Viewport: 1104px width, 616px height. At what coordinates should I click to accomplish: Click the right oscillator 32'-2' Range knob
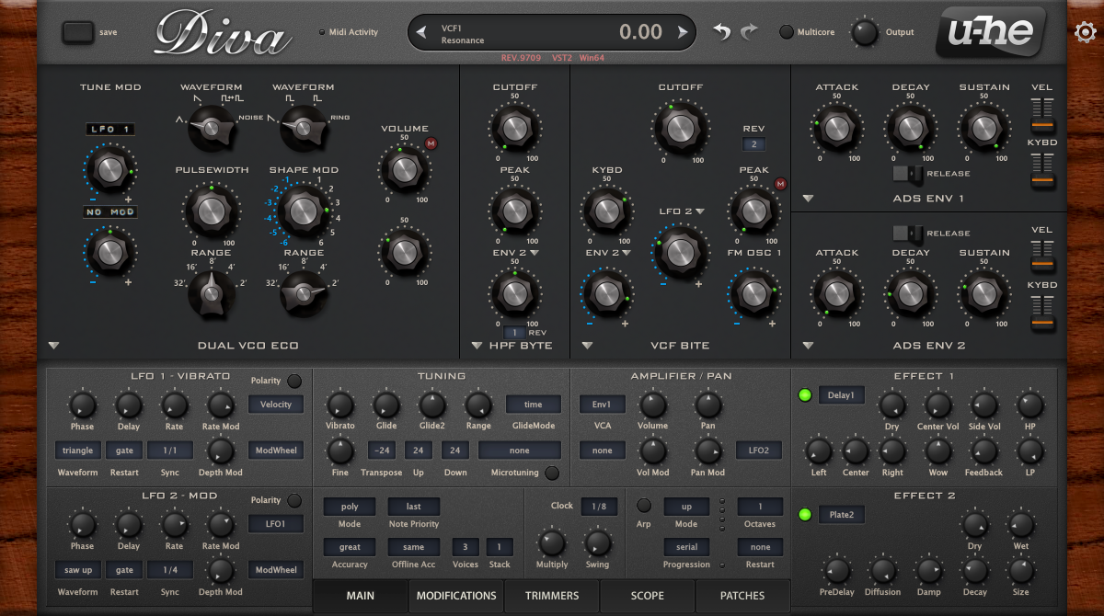click(303, 293)
